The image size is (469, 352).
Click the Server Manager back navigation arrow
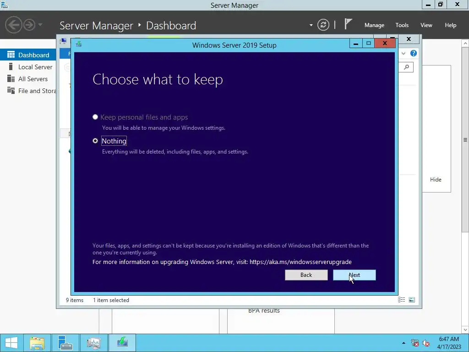[x=13, y=25]
